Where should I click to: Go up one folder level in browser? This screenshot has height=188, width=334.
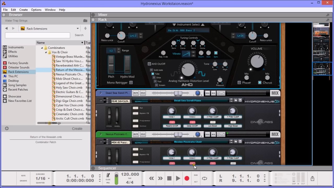pyautogui.click(x=85, y=28)
